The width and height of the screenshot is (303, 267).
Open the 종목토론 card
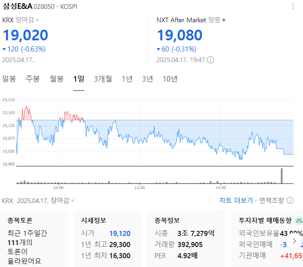(34, 238)
